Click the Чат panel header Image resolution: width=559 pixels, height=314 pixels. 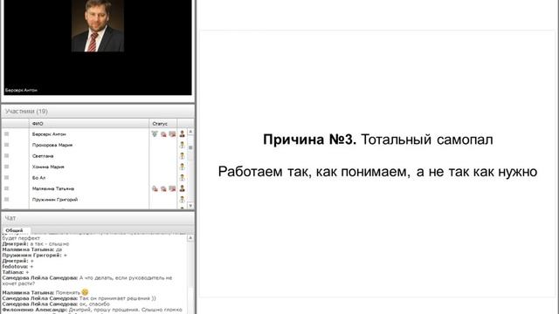[x=98, y=218]
